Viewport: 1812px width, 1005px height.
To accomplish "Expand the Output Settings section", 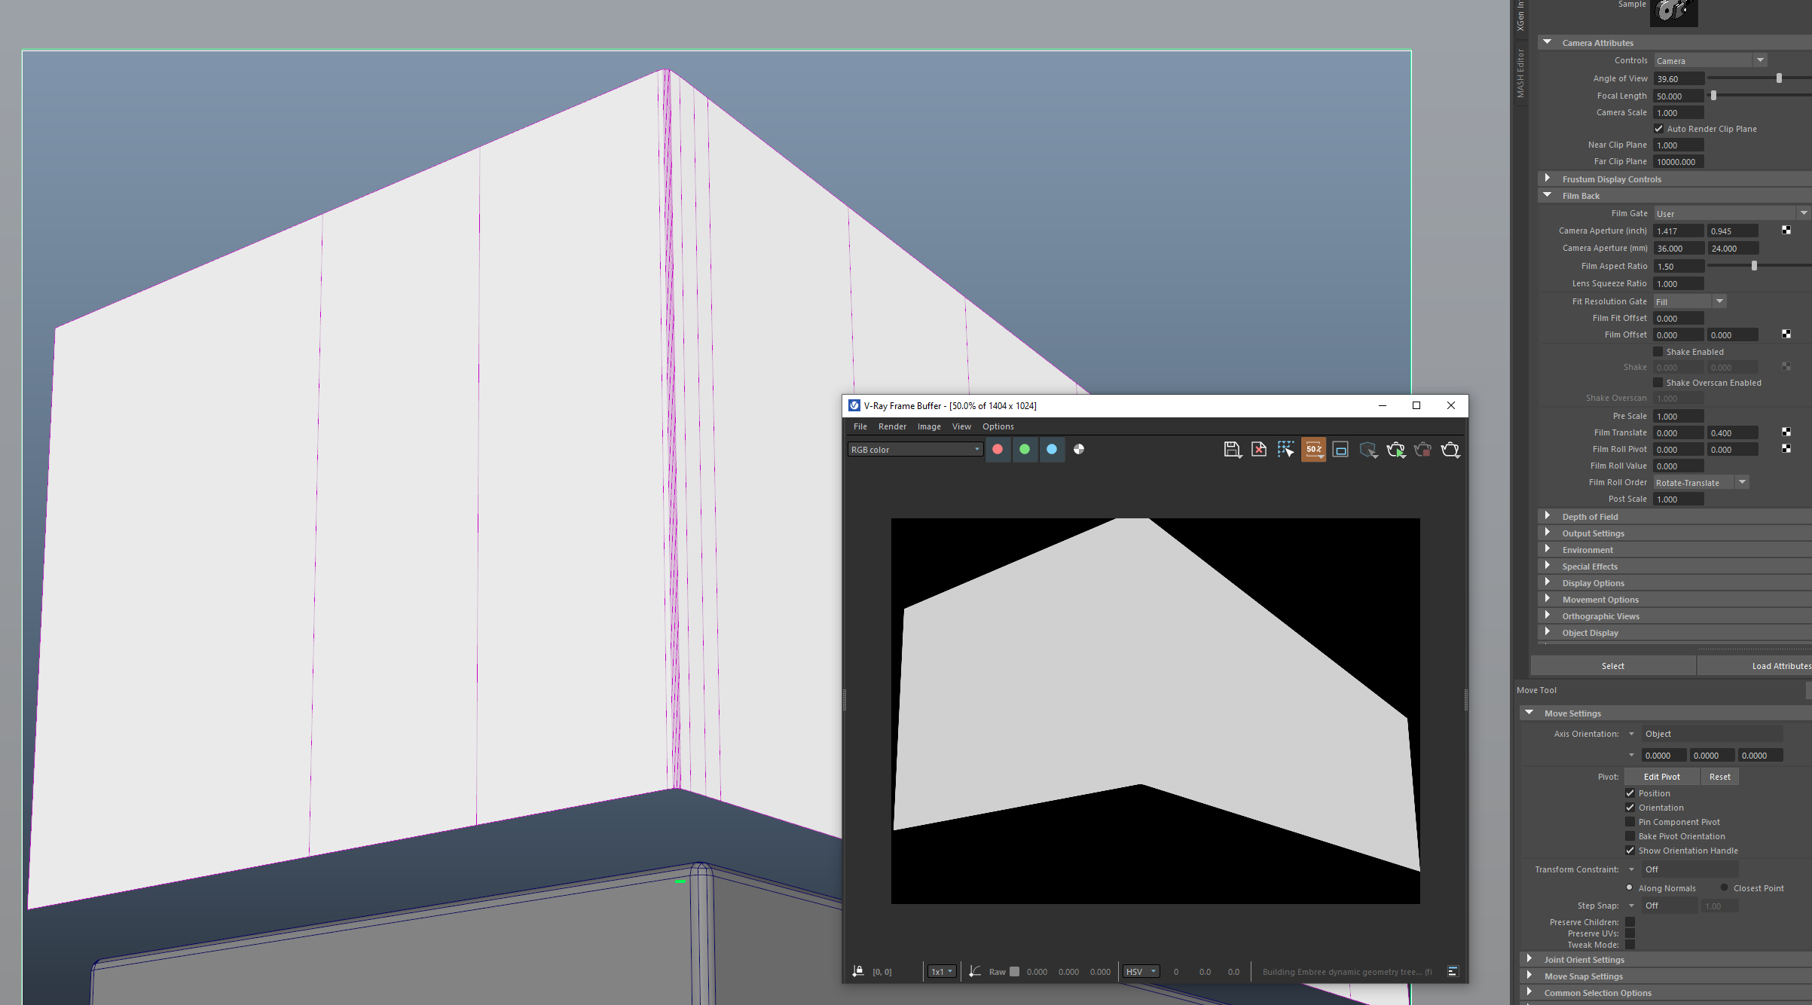I will [x=1547, y=533].
